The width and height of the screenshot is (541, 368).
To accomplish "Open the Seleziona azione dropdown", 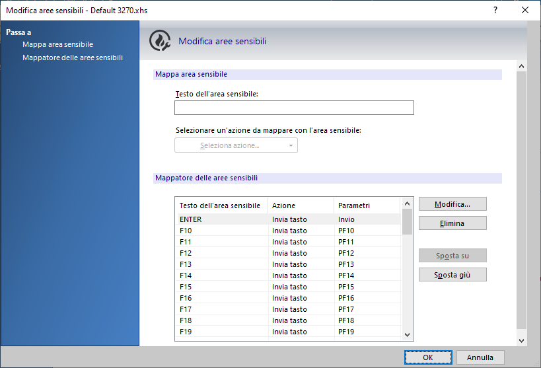I will 236,145.
